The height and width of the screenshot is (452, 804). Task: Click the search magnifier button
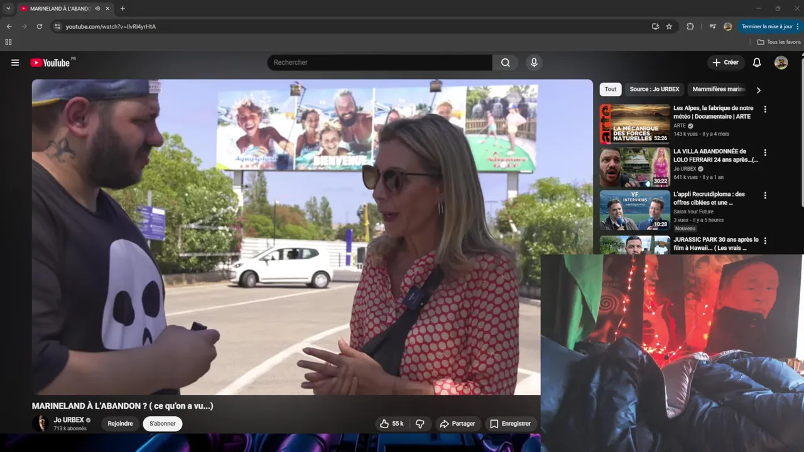click(x=506, y=63)
